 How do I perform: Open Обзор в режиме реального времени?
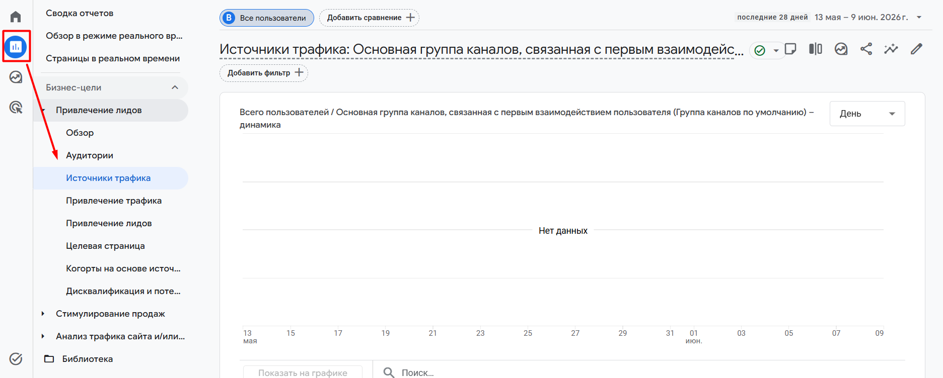114,36
